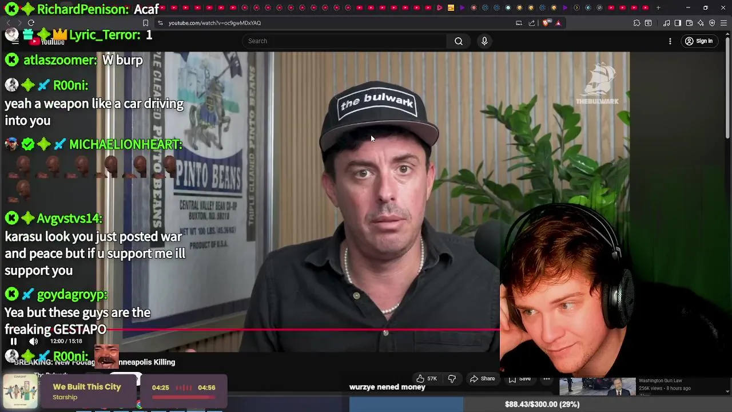Click chat username atlaszoomer

[x=60, y=60]
